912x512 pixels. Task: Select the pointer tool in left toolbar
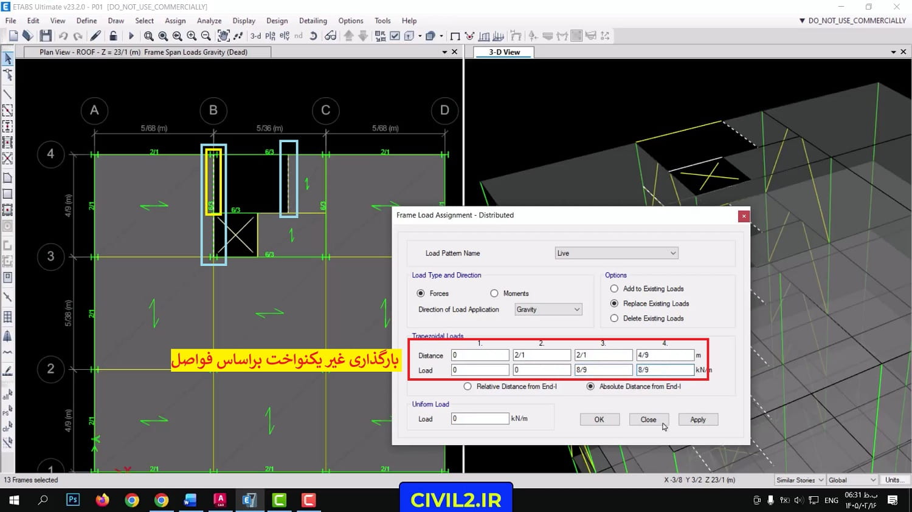coord(8,59)
